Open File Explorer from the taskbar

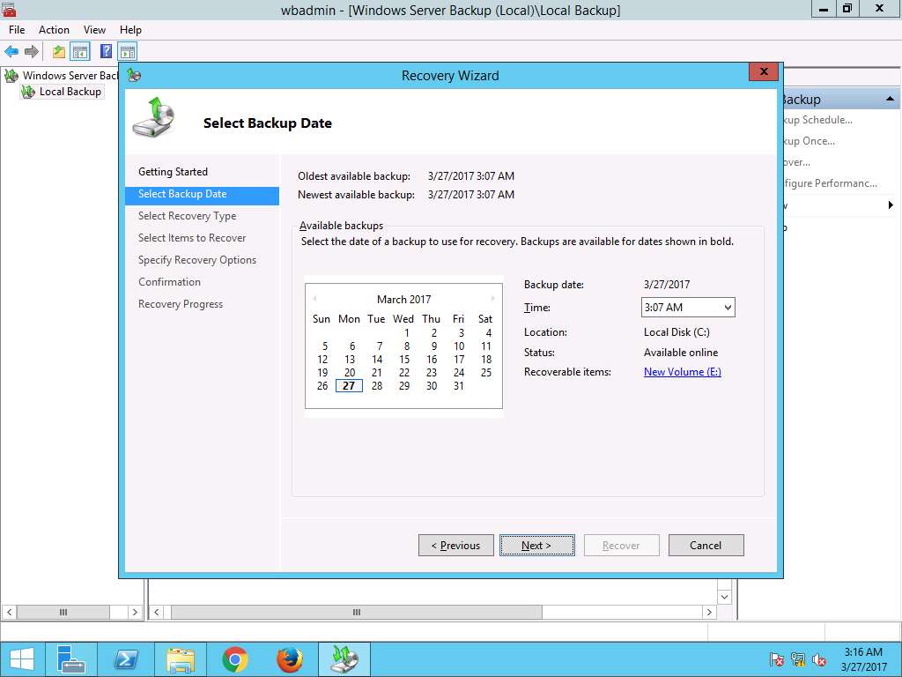click(x=180, y=659)
